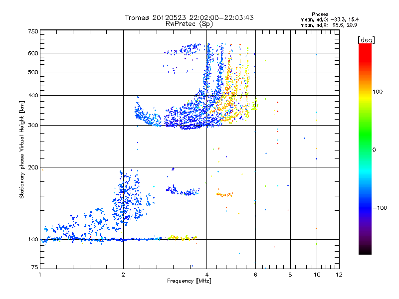This screenshot has height=299, width=399.
Task: Click the colorbar label '0'
Action: [374, 150]
